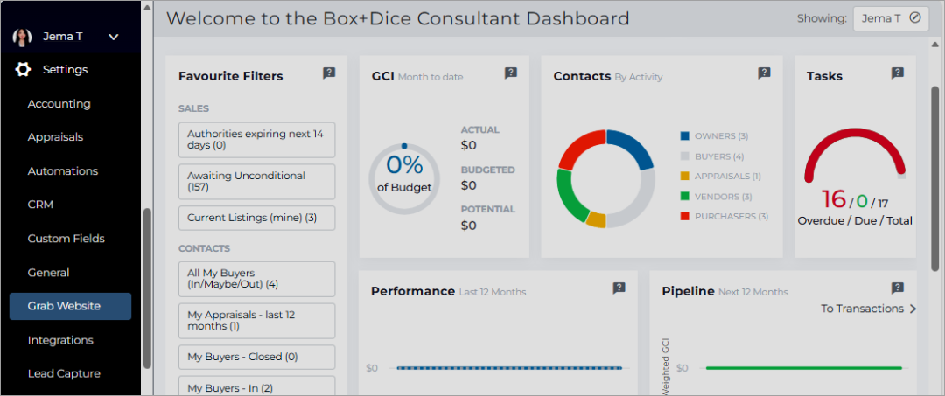Click Awaiting Unconditional (157) filter
This screenshot has width=945, height=396.
tap(256, 182)
